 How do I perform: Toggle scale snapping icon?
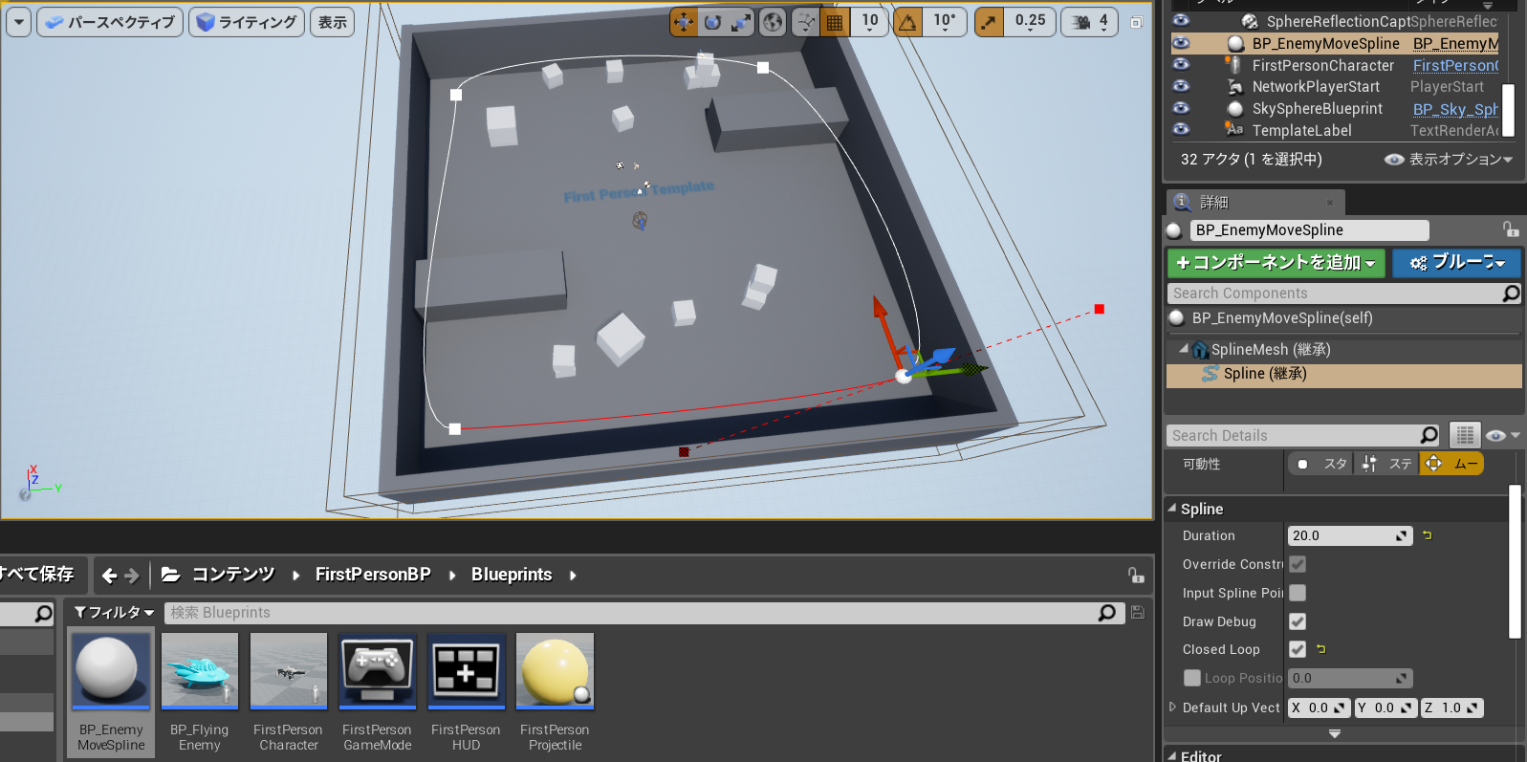tap(989, 22)
